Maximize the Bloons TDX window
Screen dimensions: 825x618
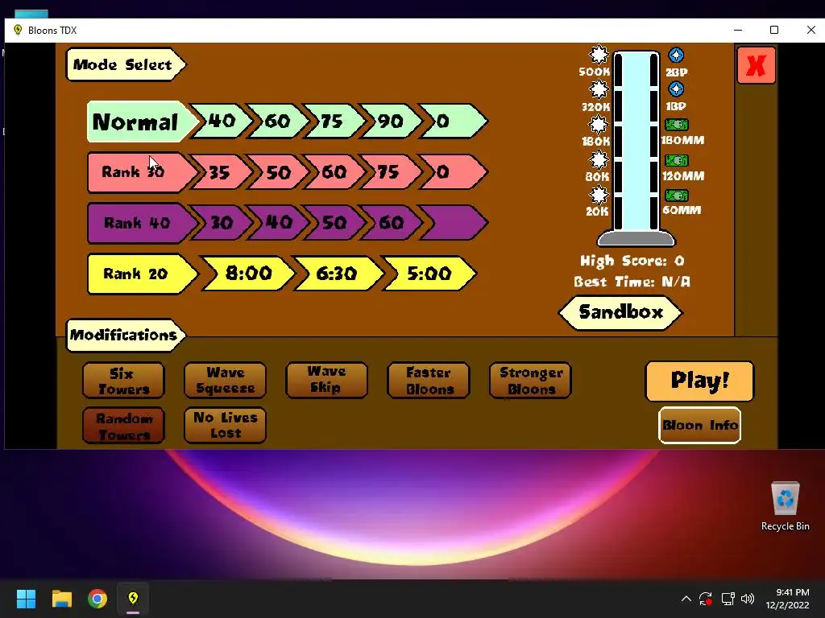click(x=774, y=30)
